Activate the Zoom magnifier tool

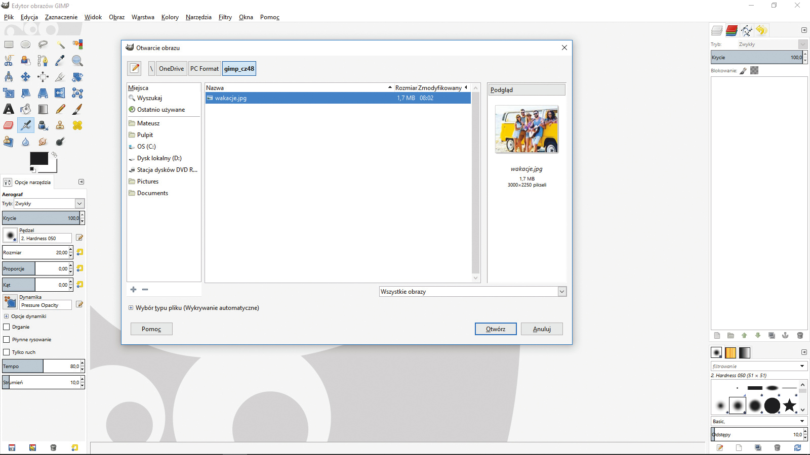pyautogui.click(x=77, y=61)
